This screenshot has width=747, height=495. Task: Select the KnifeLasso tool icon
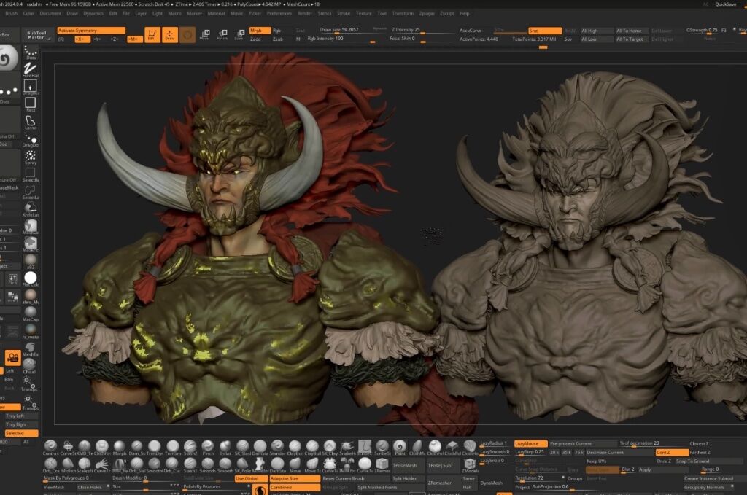pos(31,209)
